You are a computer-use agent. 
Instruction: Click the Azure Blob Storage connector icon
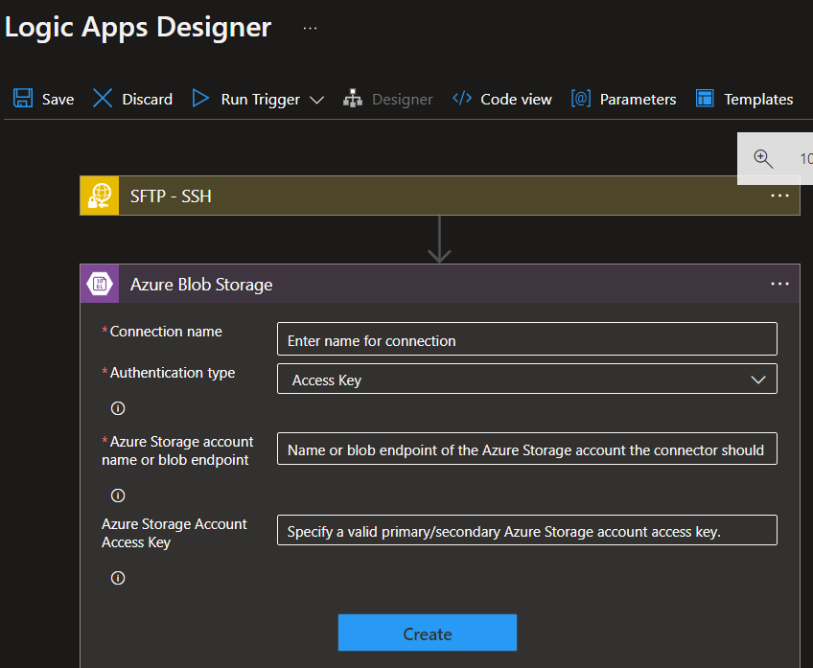[99, 284]
